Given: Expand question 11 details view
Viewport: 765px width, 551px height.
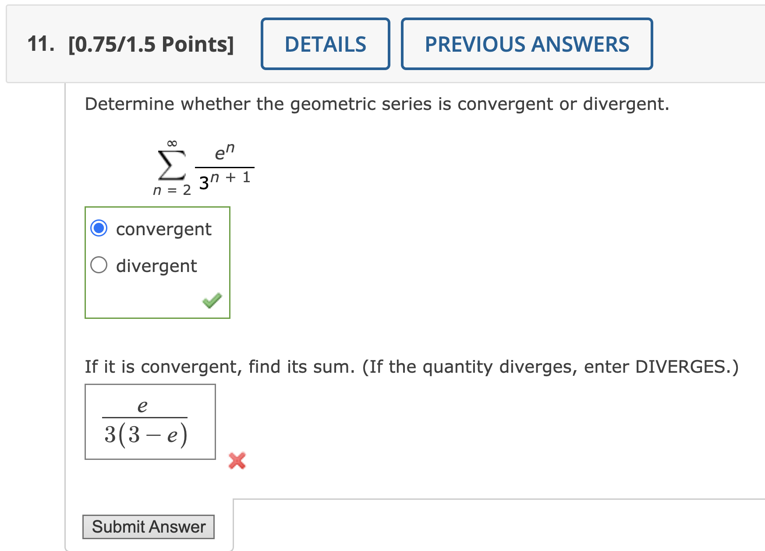Looking at the screenshot, I should click(x=326, y=44).
